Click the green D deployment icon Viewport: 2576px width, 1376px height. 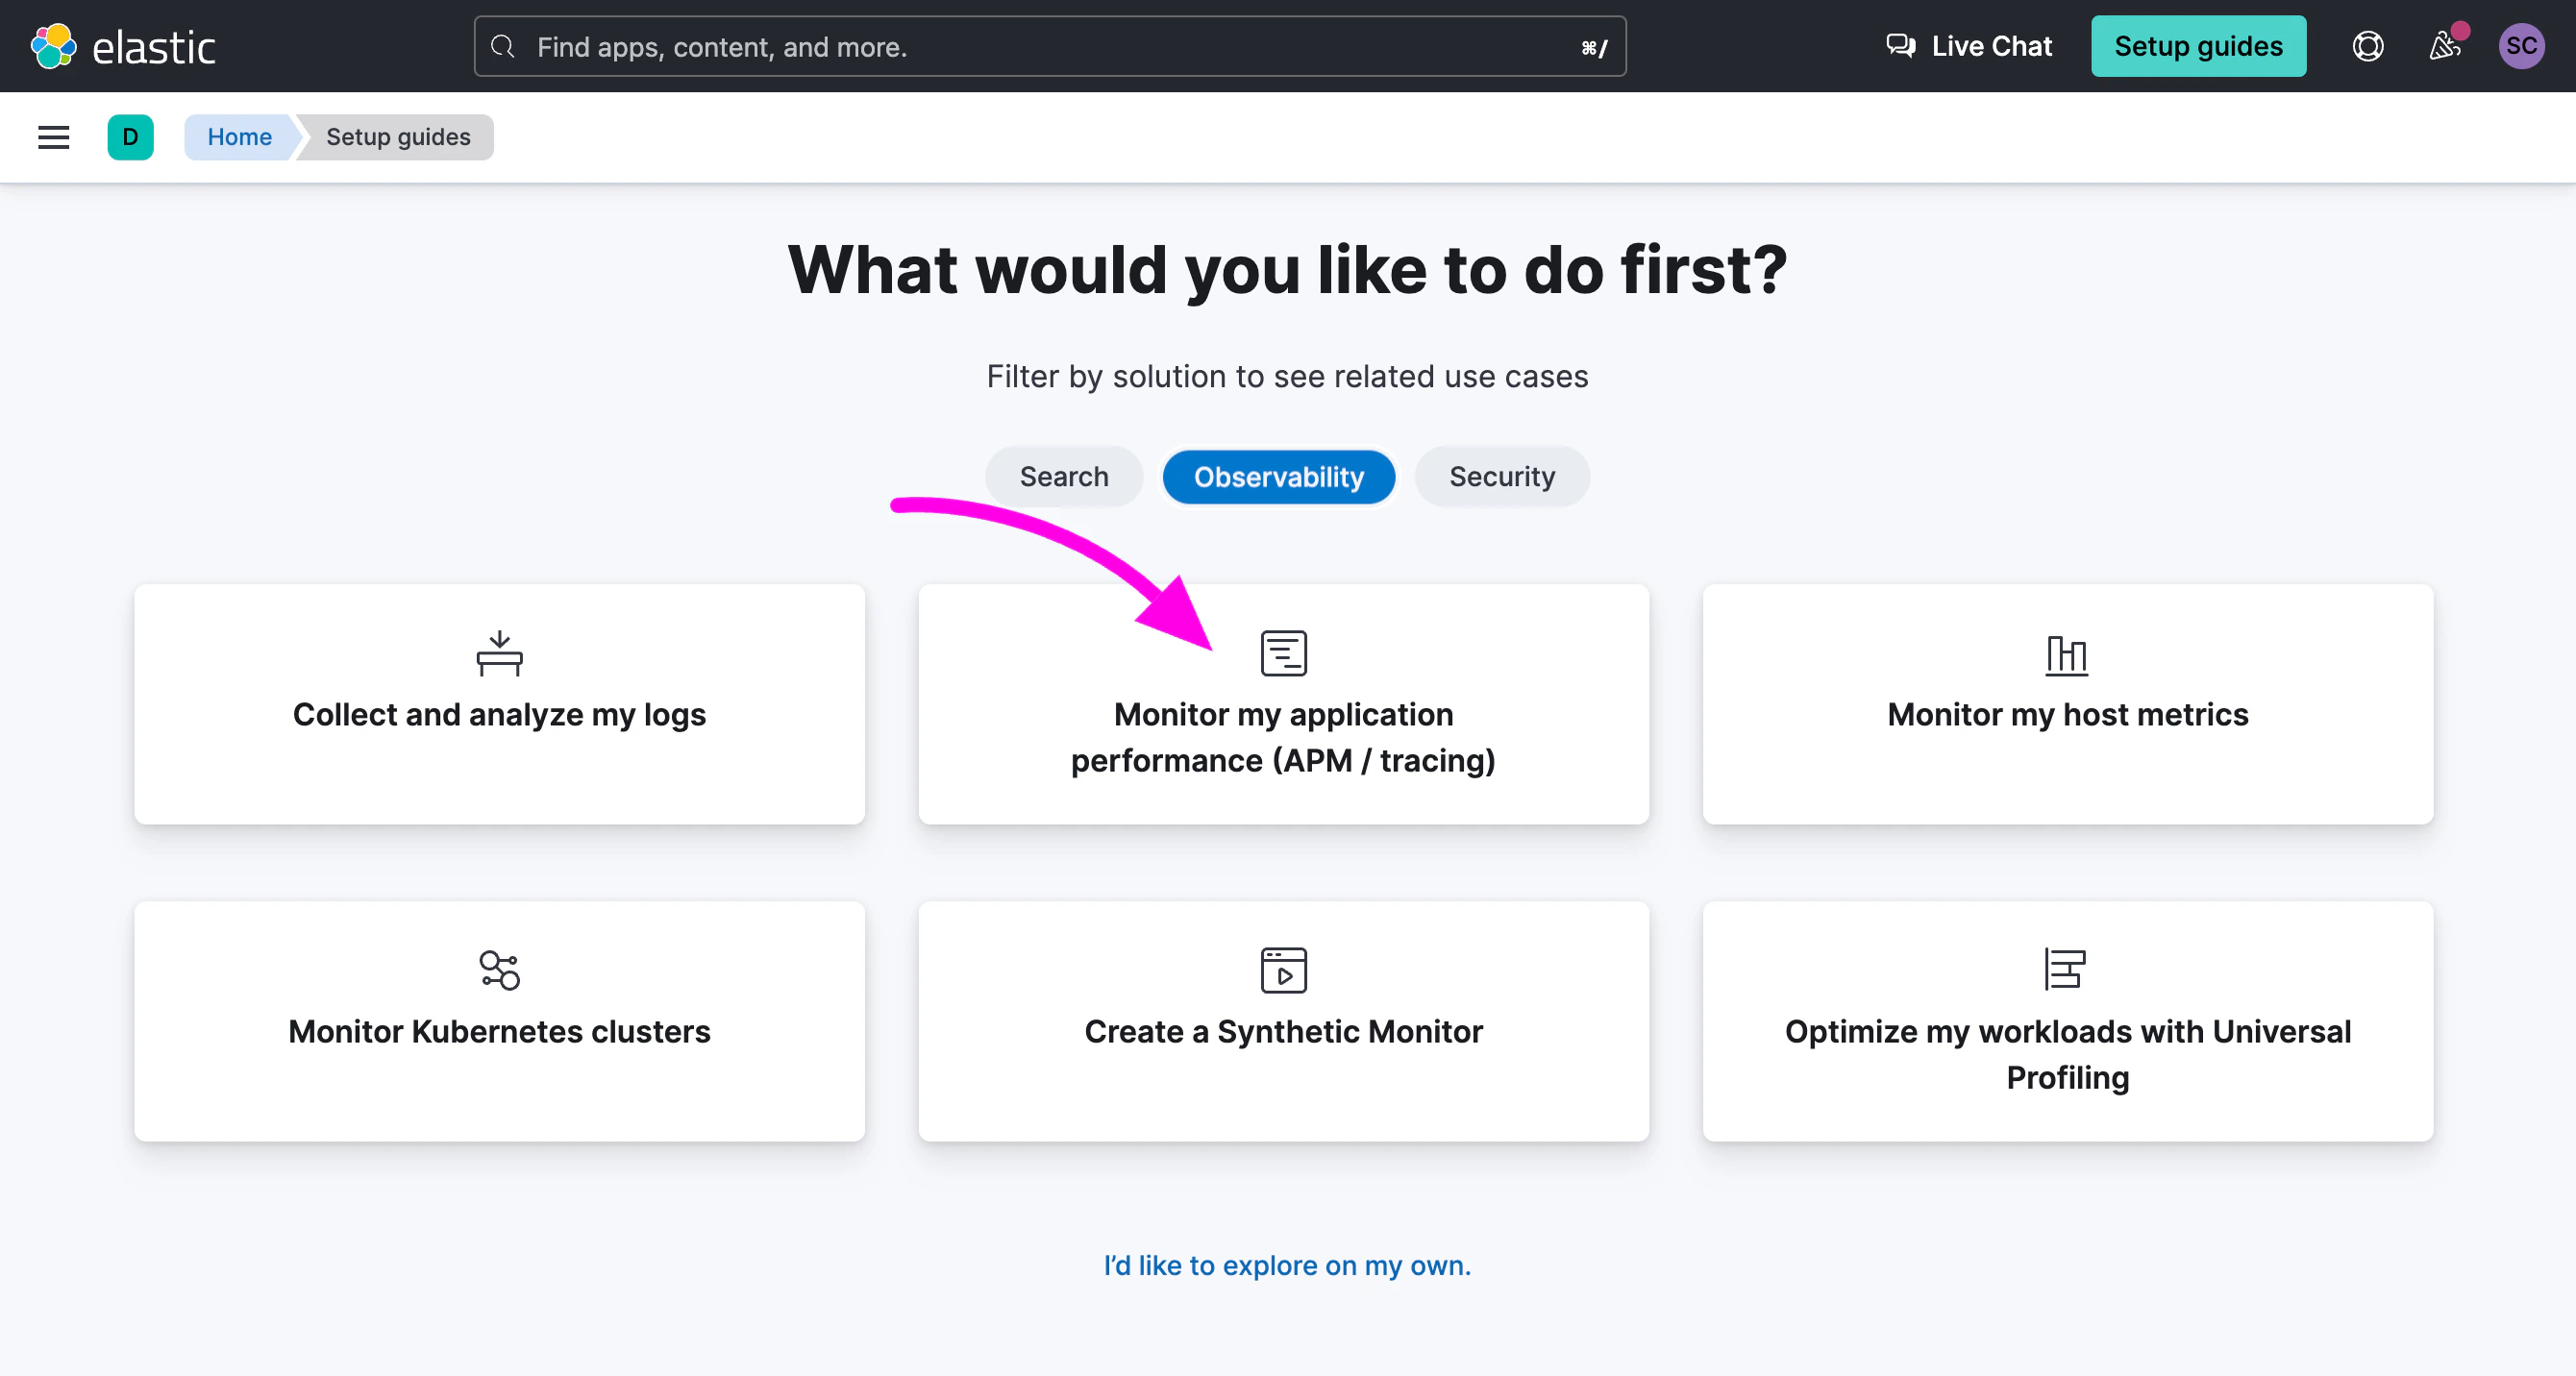click(130, 137)
